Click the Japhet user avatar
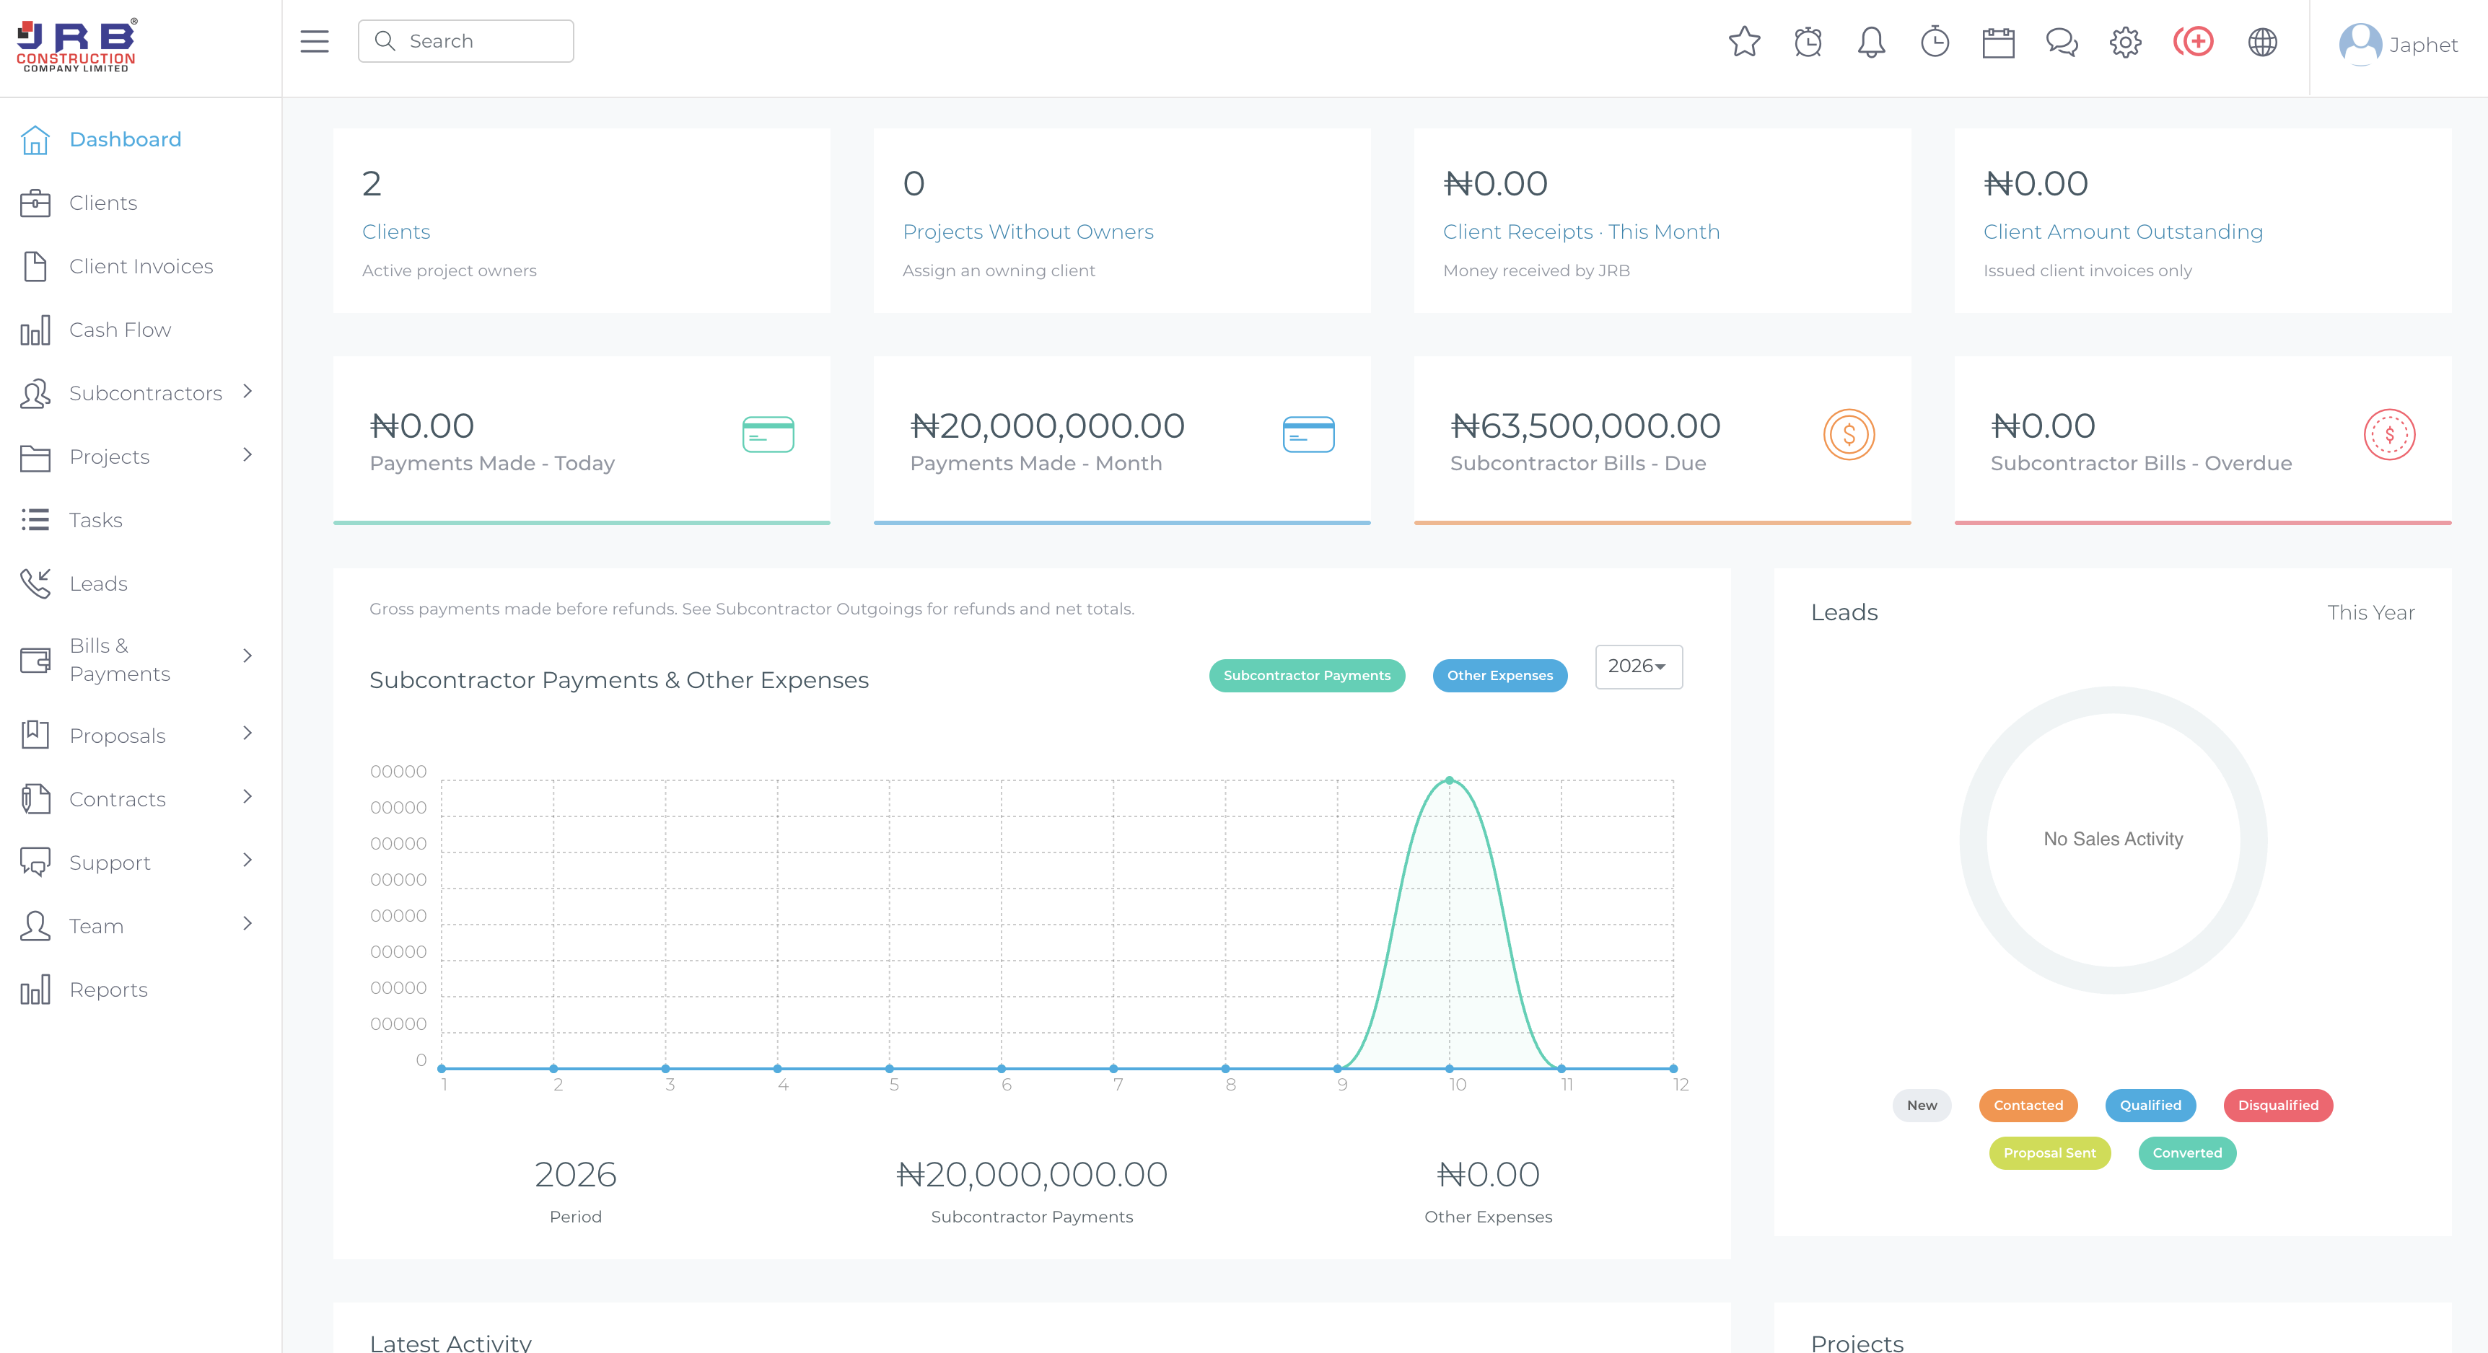This screenshot has width=2488, height=1353. (x=2360, y=45)
